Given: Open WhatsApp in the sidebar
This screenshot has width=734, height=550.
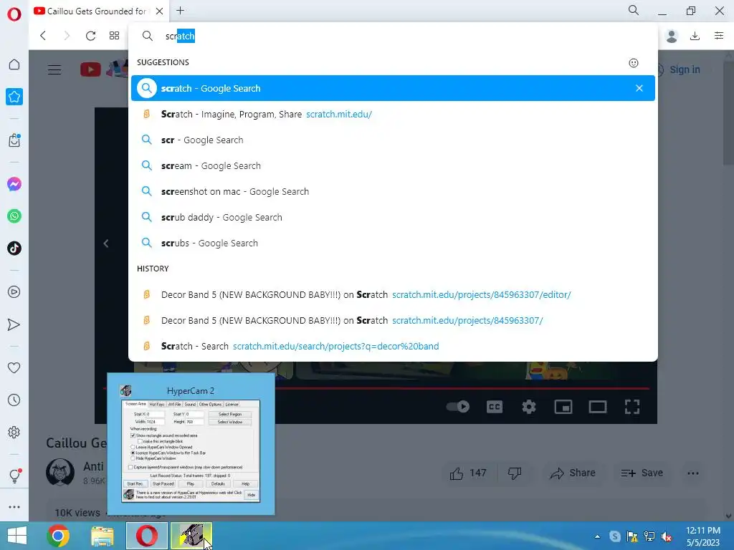Looking at the screenshot, I should point(14,216).
